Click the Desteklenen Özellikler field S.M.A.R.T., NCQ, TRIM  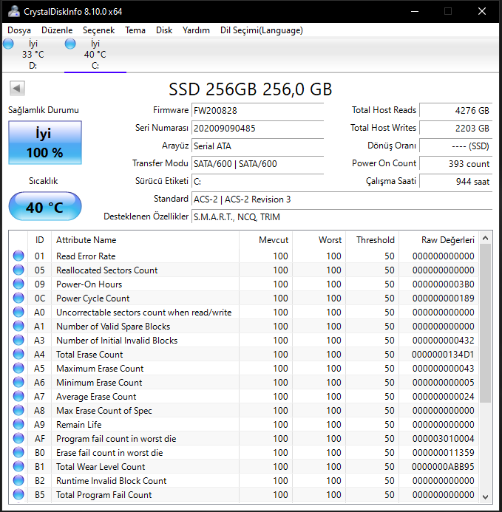pos(342,216)
